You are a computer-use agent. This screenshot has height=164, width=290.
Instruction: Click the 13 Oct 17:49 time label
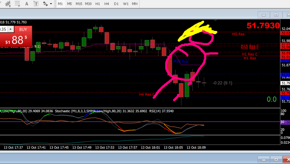tap(82, 148)
